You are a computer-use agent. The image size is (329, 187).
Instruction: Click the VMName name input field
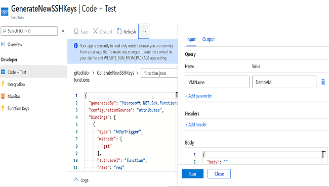click(217, 82)
